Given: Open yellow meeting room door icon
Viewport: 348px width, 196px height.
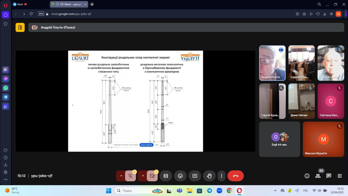Looking at the screenshot, I should click(20, 27).
